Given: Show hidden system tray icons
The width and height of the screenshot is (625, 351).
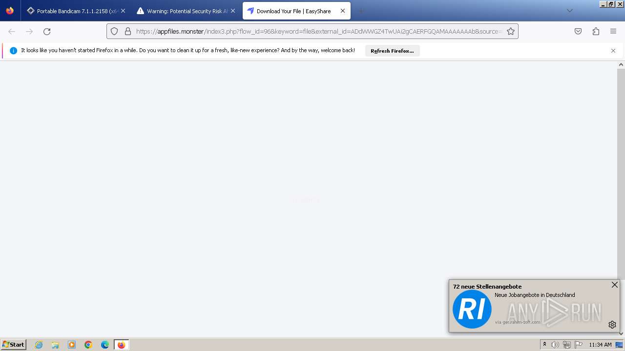Looking at the screenshot, I should 544,345.
